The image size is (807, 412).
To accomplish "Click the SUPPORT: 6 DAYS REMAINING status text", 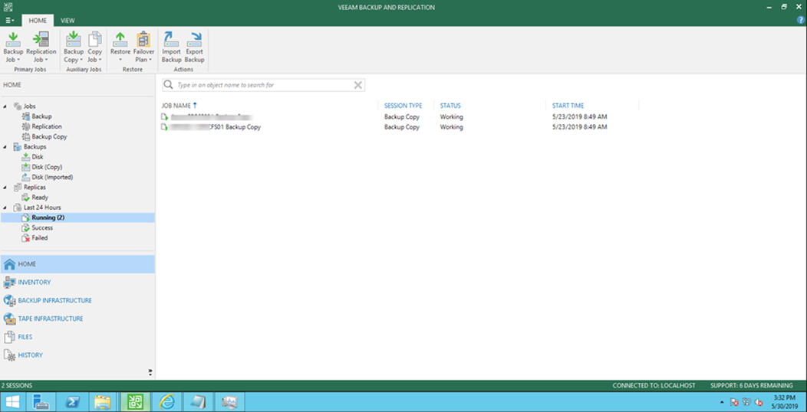I will tap(752, 385).
